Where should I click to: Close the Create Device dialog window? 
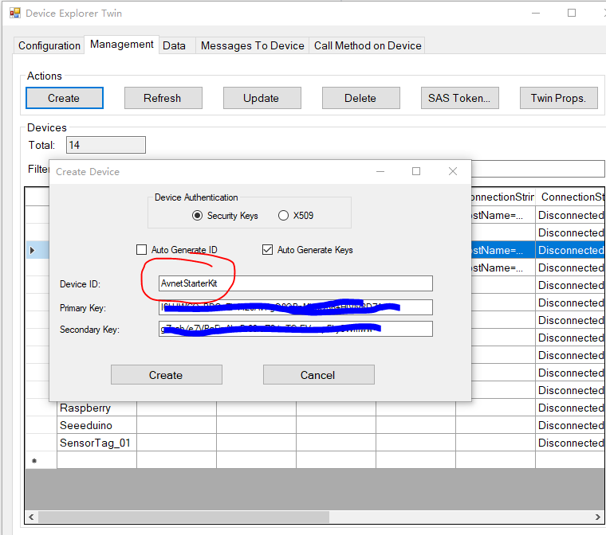(452, 171)
